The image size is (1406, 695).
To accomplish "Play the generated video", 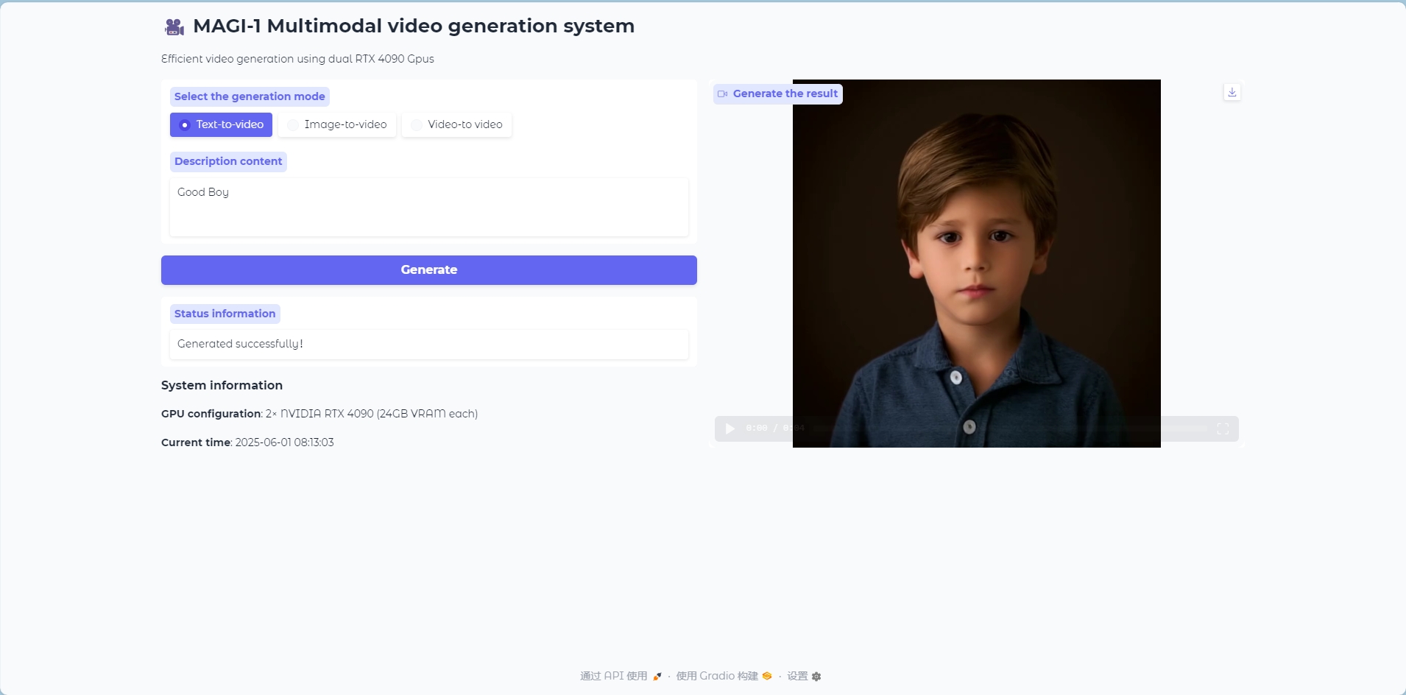I will [x=730, y=428].
